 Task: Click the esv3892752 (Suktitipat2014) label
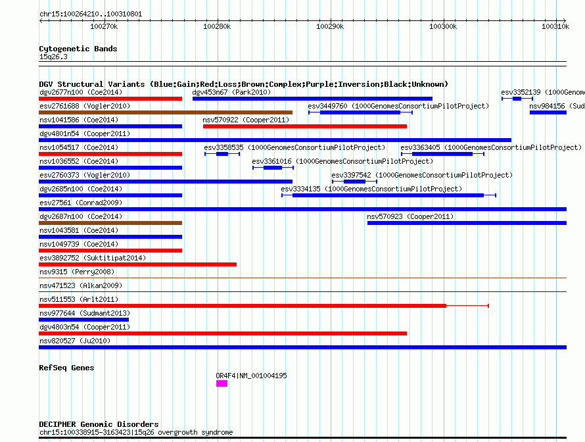(93, 258)
